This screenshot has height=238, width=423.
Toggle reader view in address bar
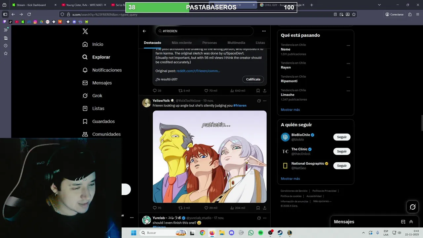(335, 14)
